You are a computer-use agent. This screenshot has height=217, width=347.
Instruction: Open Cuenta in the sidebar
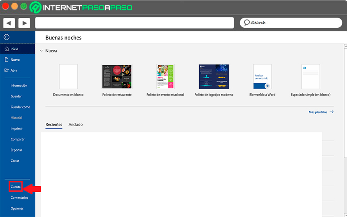(x=16, y=187)
